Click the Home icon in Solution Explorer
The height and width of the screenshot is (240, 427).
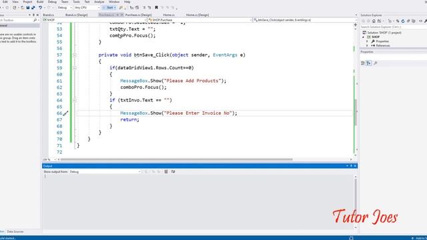coord(374,21)
